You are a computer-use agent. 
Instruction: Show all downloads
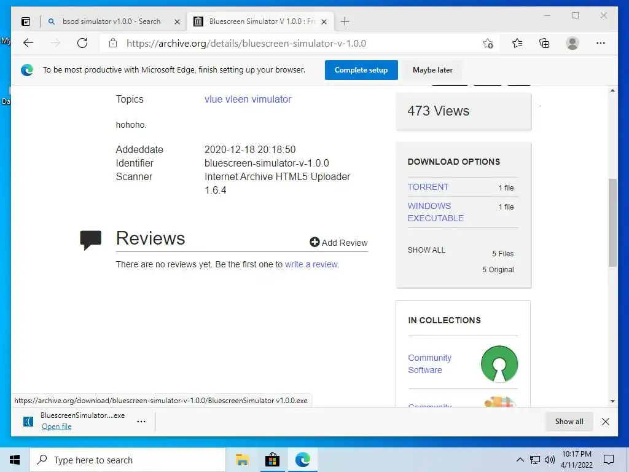pyautogui.click(x=569, y=422)
